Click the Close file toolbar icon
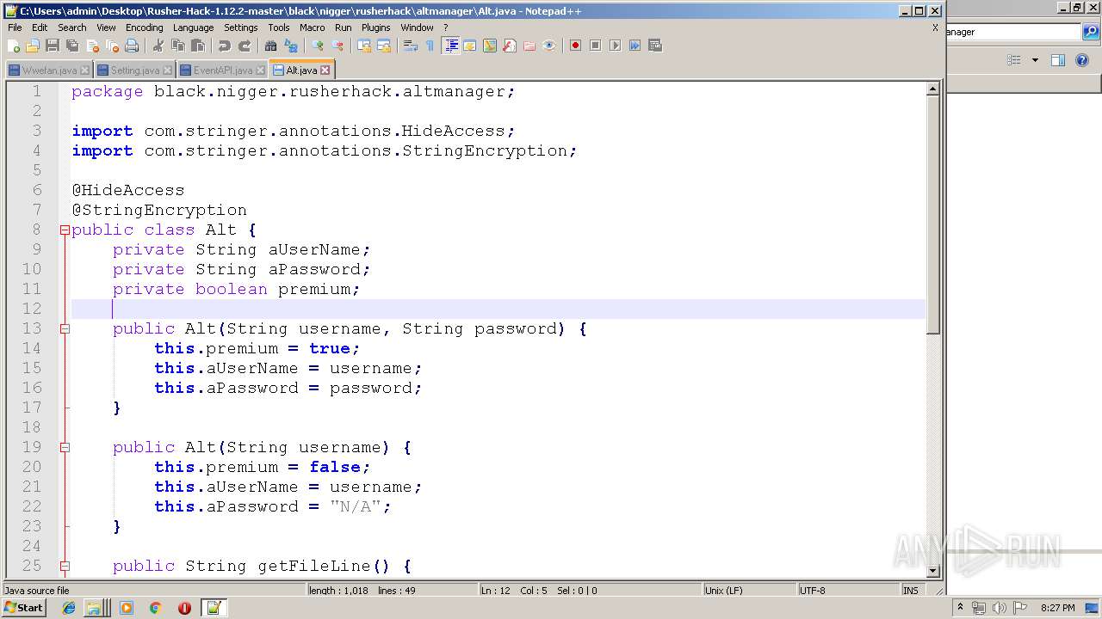1102x619 pixels. point(93,46)
